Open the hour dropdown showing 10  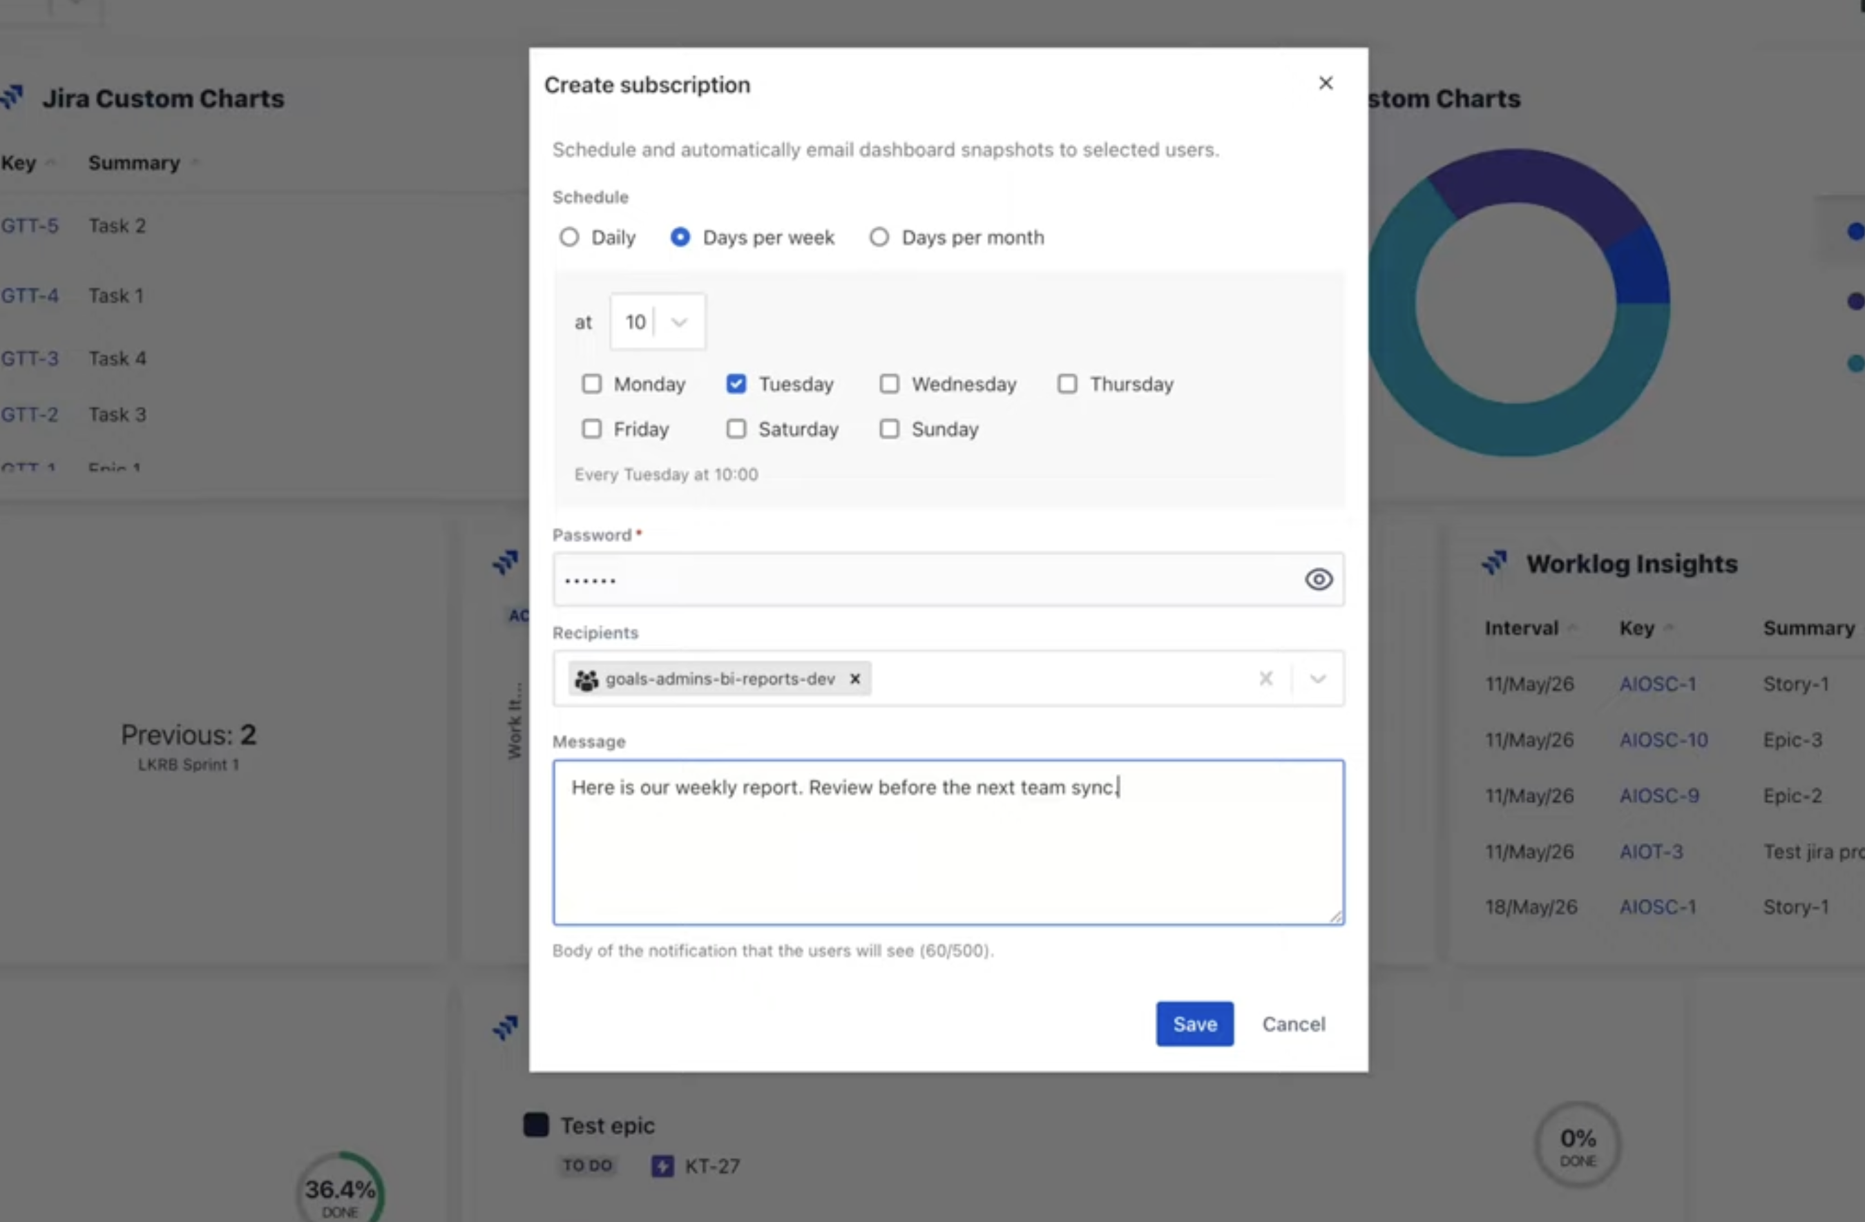point(658,321)
